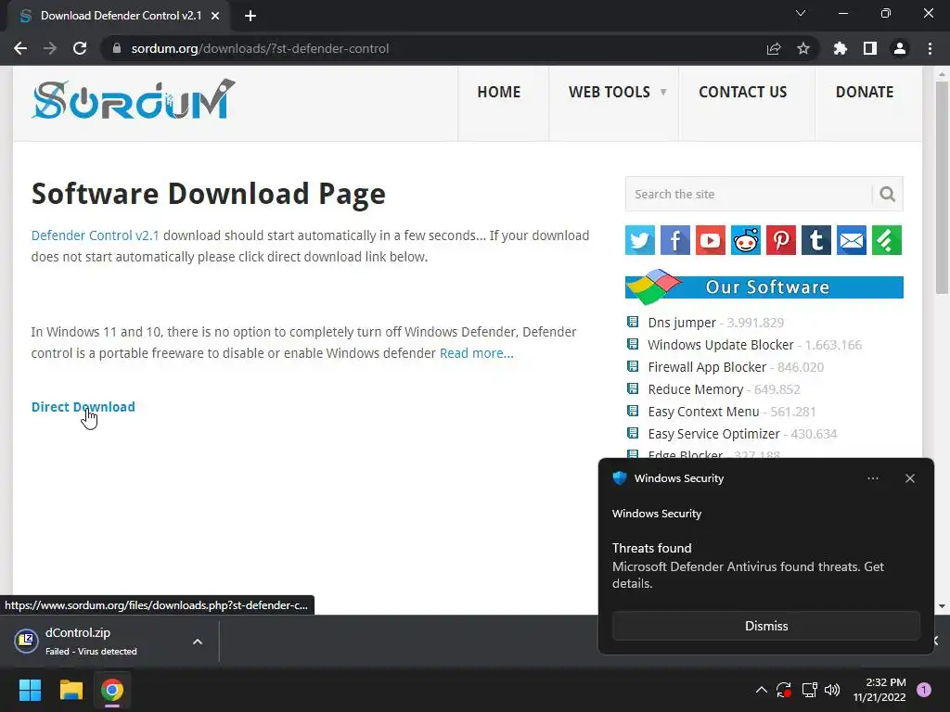This screenshot has width=950, height=712.
Task: Click the site search magnifier button
Action: 888,195
